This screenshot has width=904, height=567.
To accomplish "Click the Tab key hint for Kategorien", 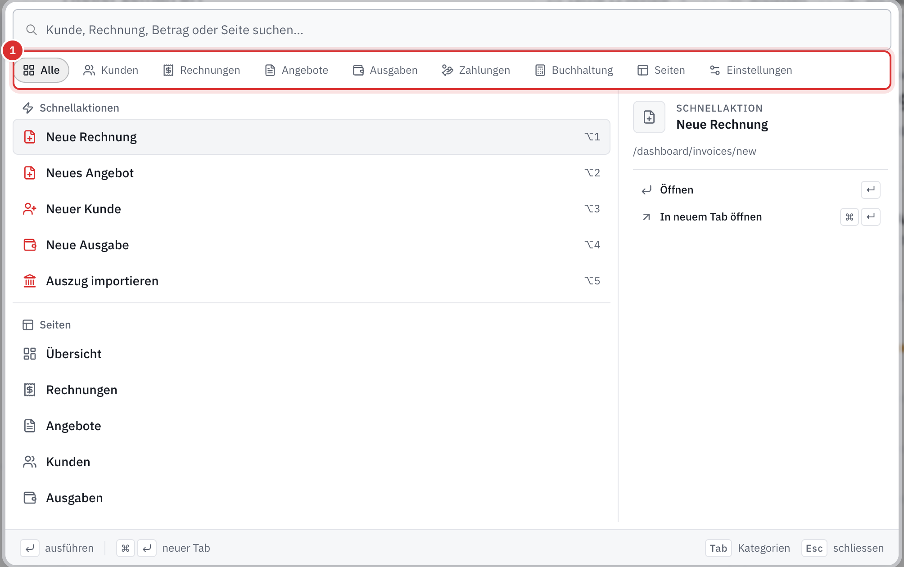I will coord(718,548).
